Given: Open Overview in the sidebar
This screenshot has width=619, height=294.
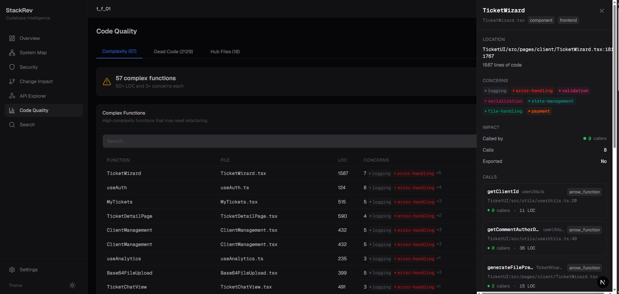Looking at the screenshot, I should click(x=44, y=38).
